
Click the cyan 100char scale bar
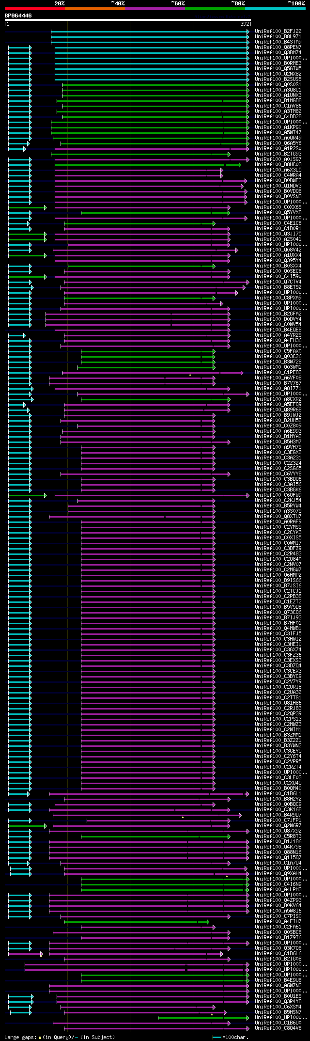[x=217, y=1037]
